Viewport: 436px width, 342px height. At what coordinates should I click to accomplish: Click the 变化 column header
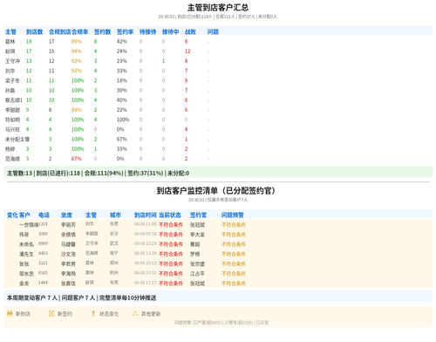[x=12, y=215]
